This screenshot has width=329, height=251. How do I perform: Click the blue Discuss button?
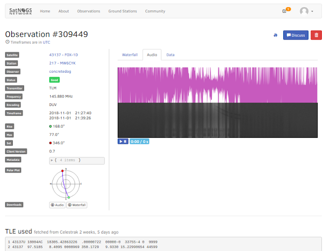click(296, 35)
